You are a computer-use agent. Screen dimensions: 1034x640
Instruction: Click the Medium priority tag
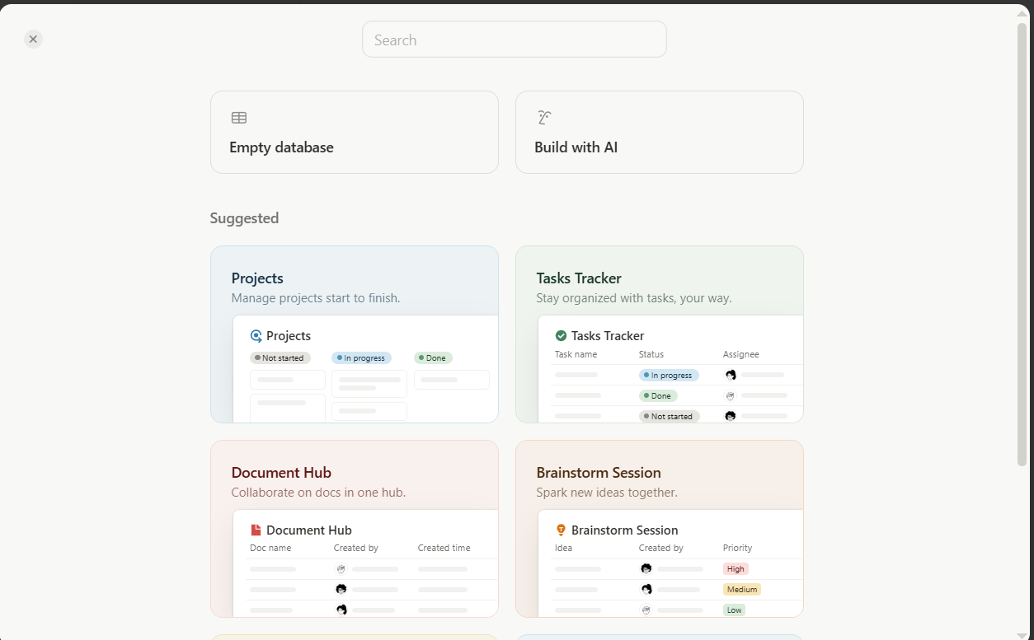(x=742, y=590)
